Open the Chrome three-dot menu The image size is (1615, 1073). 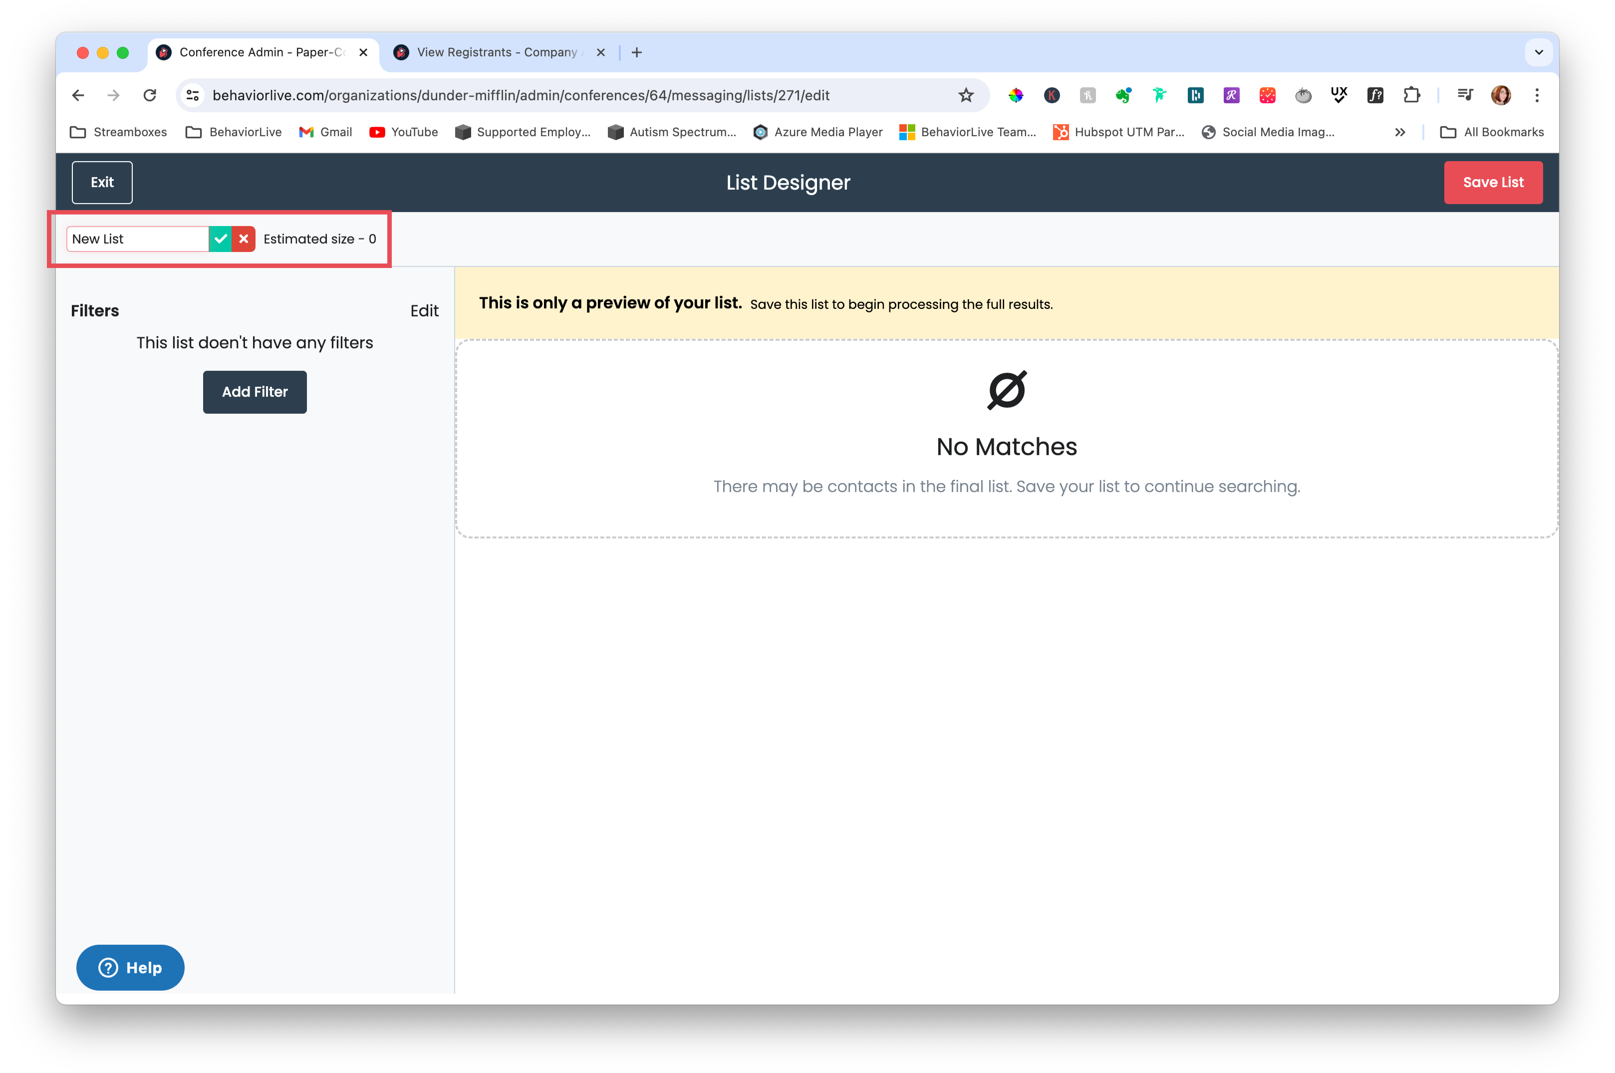pyautogui.click(x=1537, y=95)
